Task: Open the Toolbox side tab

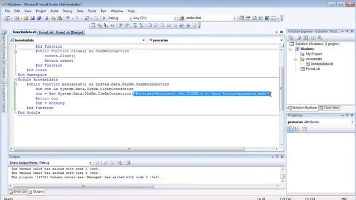Action: (4, 69)
